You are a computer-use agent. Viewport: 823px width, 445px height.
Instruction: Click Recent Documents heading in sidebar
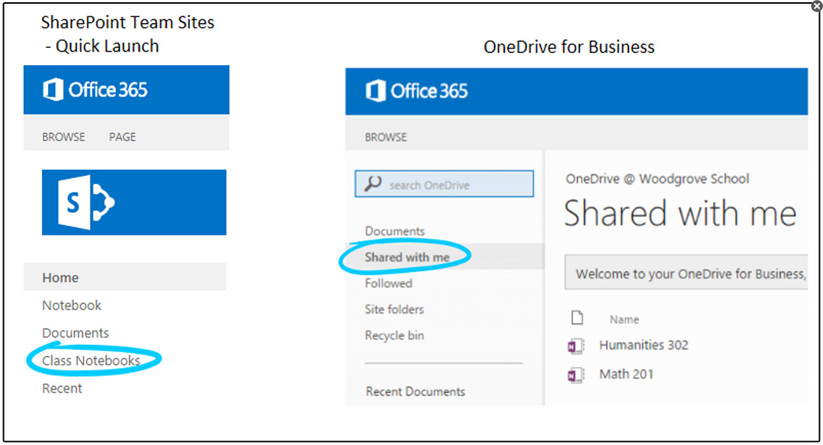tap(415, 391)
